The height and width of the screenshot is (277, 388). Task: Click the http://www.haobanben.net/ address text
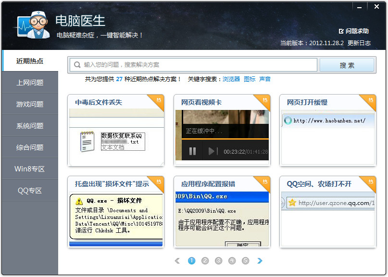(x=329, y=121)
